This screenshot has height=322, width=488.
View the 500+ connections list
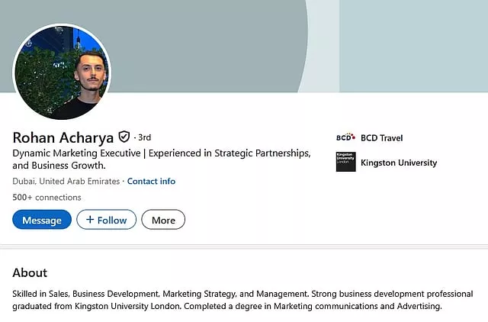pyautogui.click(x=47, y=198)
